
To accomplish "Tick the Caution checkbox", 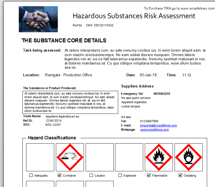I will pyautogui.click(x=91, y=175).
